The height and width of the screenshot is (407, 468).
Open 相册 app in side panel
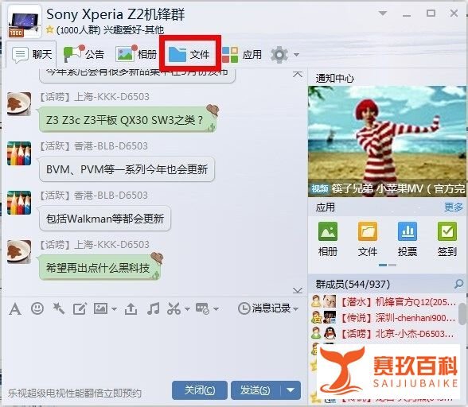(328, 239)
